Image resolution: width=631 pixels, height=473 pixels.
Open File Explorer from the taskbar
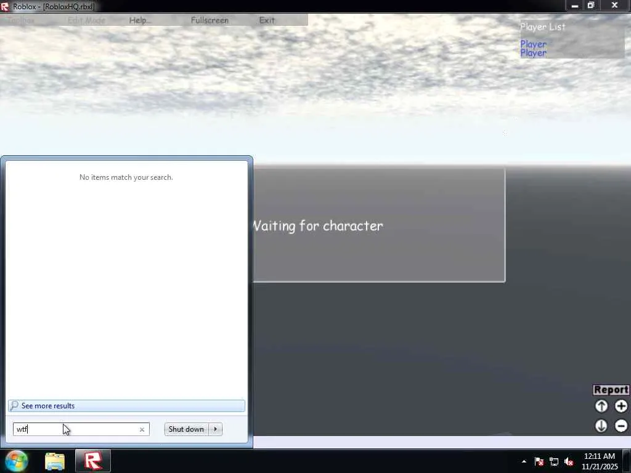click(55, 461)
